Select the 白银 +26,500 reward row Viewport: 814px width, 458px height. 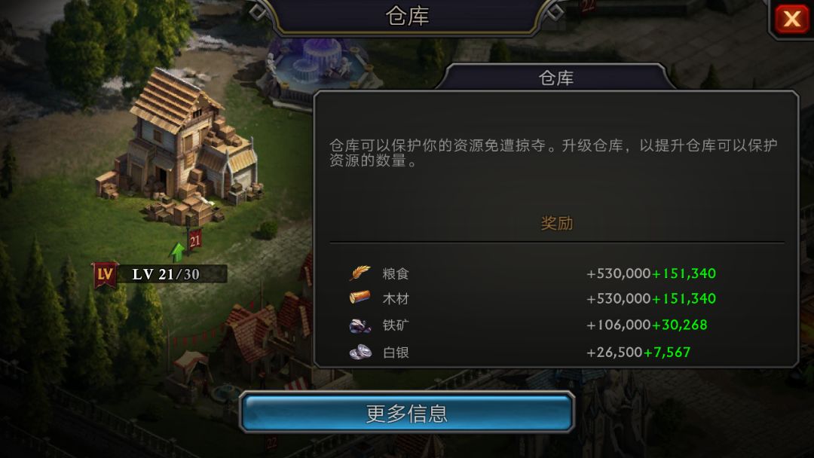click(557, 353)
